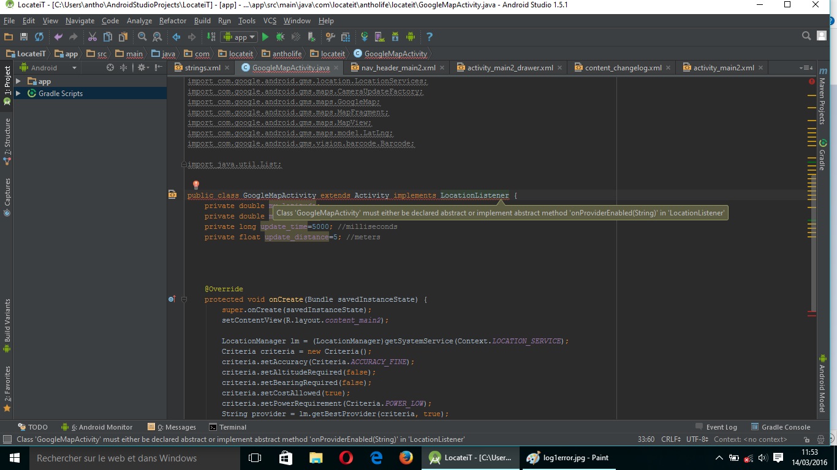
Task: Switch to nav_header_main2.xml tab
Action: point(398,68)
